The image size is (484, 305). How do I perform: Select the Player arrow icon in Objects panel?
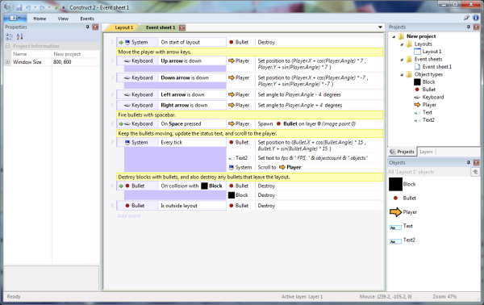395,212
